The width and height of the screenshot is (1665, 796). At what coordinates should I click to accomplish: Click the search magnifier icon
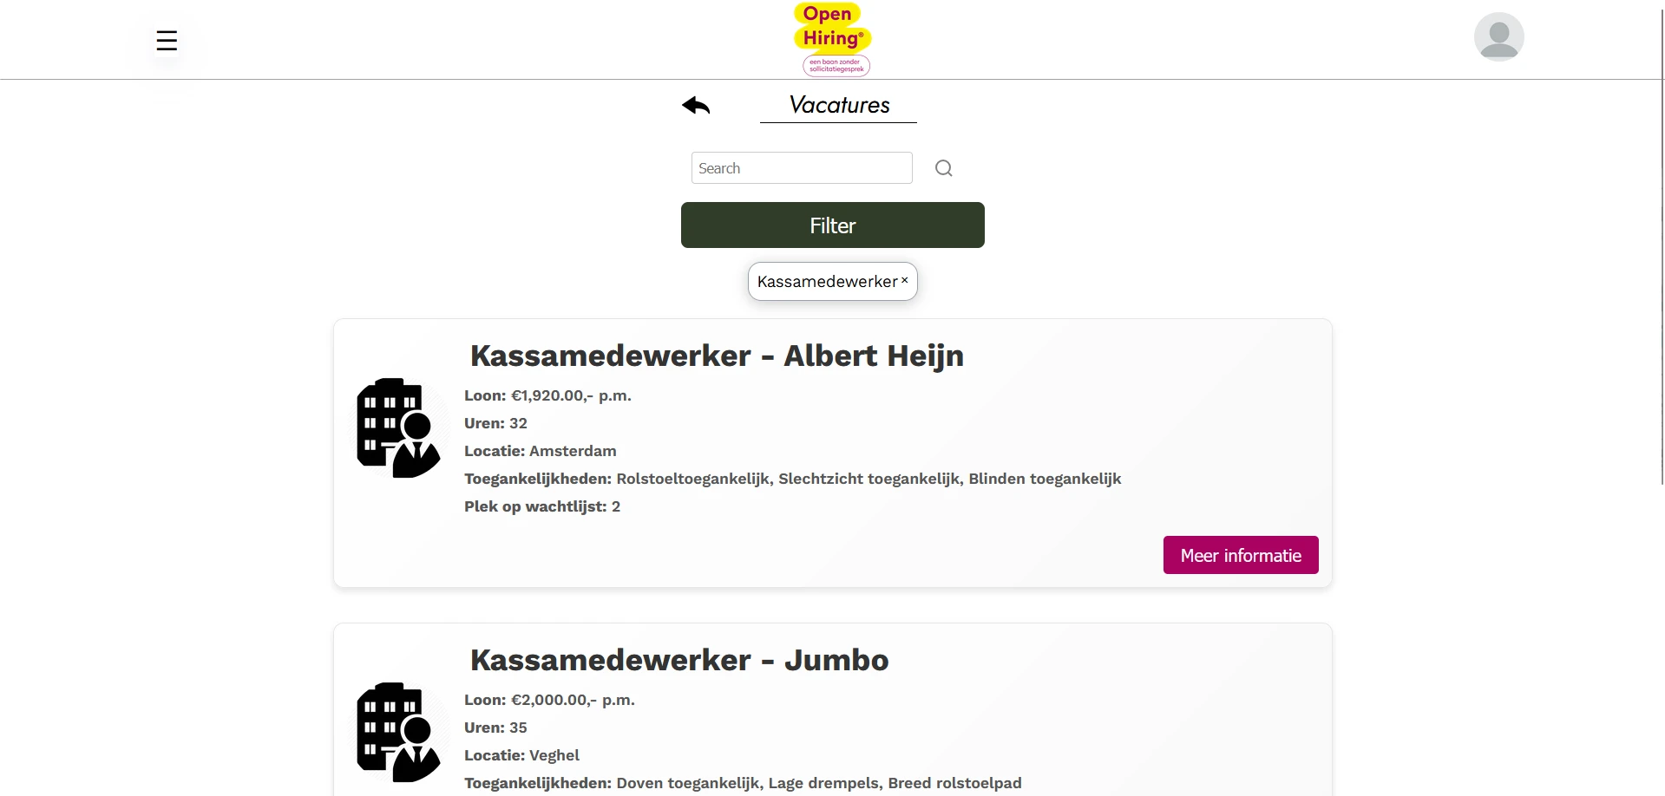(943, 167)
